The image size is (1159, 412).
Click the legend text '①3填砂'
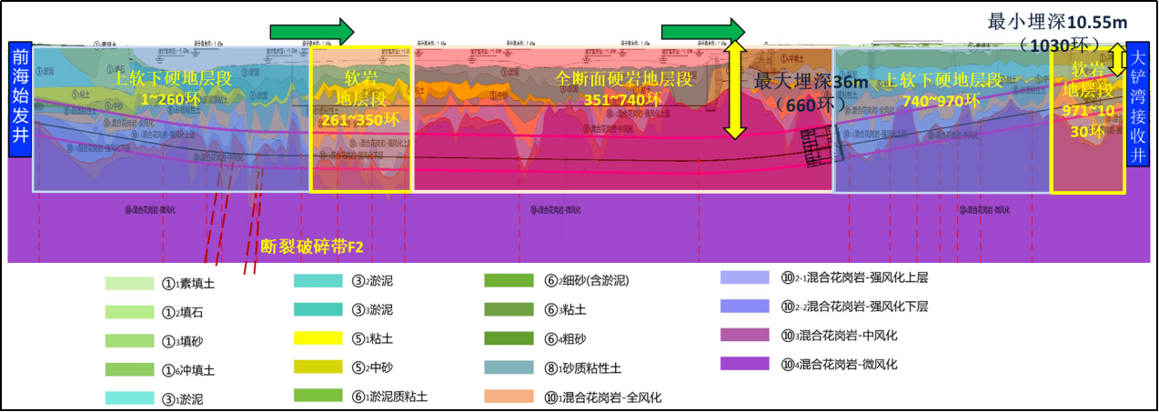point(183,341)
